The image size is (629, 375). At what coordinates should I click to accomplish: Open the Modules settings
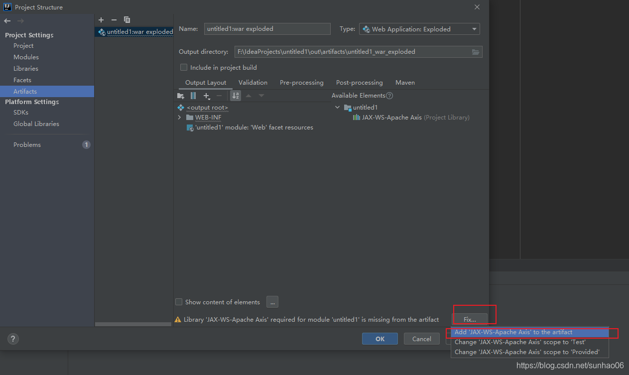(x=26, y=57)
